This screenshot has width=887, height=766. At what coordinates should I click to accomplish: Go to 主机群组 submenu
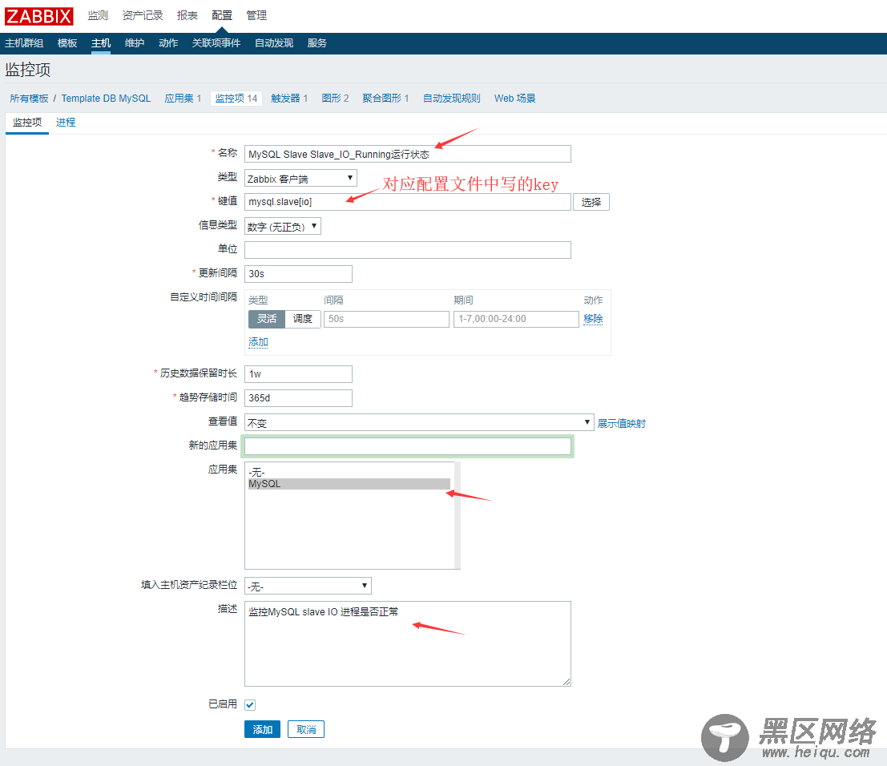coord(24,43)
